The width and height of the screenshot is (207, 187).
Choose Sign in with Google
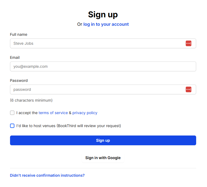point(103,158)
